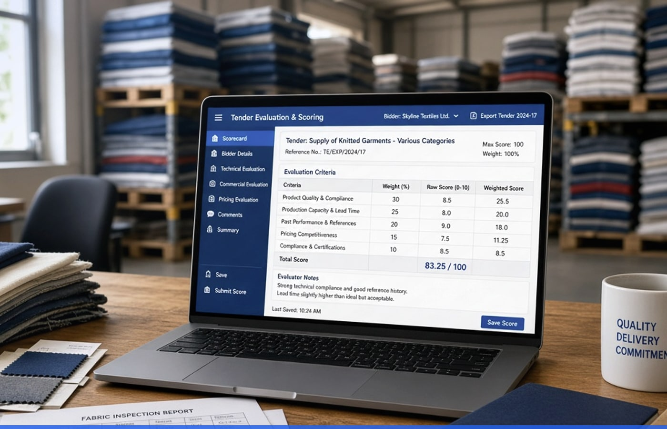
Task: Click Save in the sidebar
Action: point(221,275)
